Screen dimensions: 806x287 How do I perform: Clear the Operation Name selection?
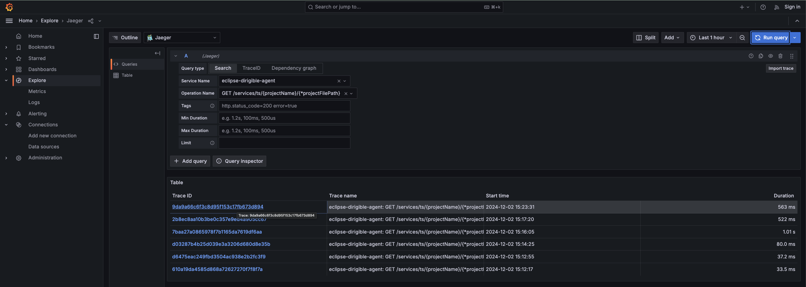coord(346,93)
